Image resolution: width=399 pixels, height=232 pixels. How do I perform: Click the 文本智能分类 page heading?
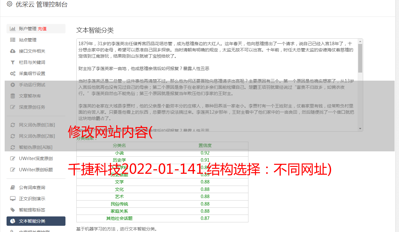pyautogui.click(x=95, y=30)
